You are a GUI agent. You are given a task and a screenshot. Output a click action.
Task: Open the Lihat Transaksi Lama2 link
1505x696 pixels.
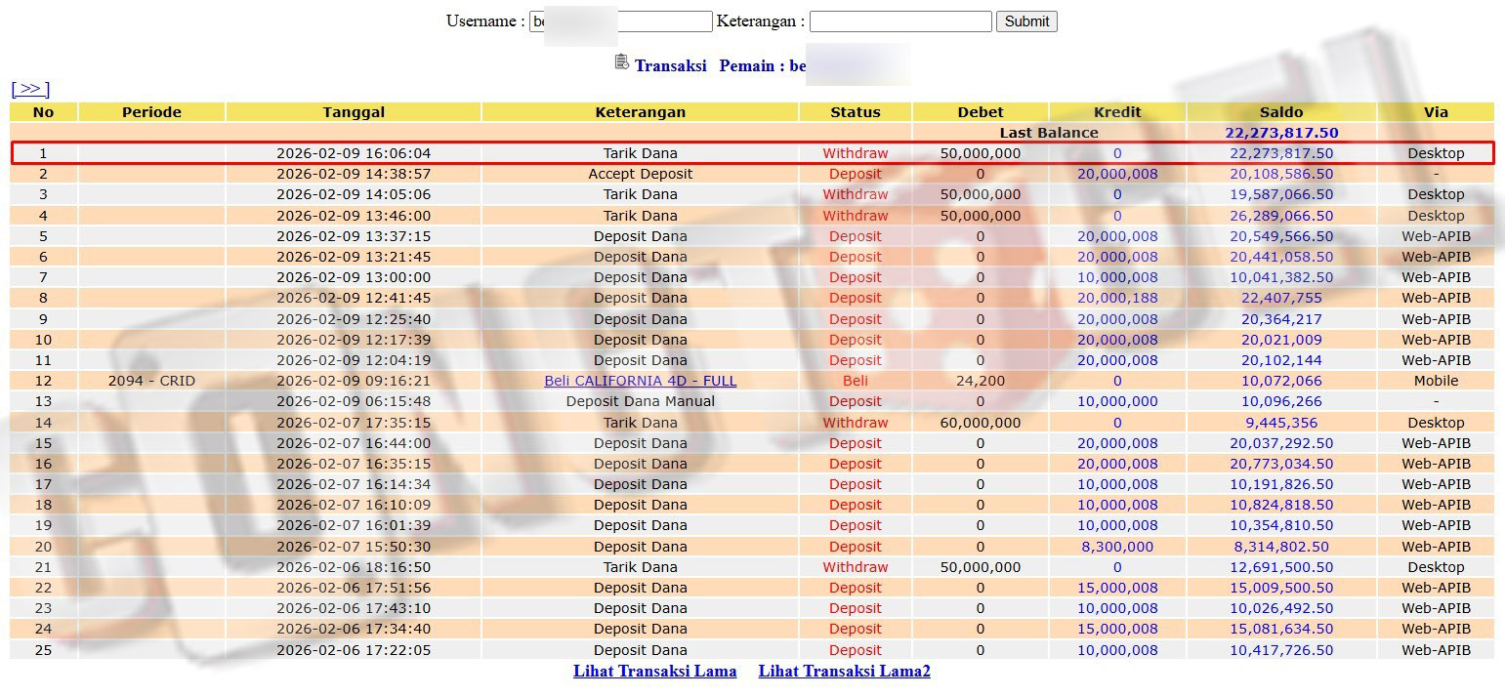[x=844, y=671]
